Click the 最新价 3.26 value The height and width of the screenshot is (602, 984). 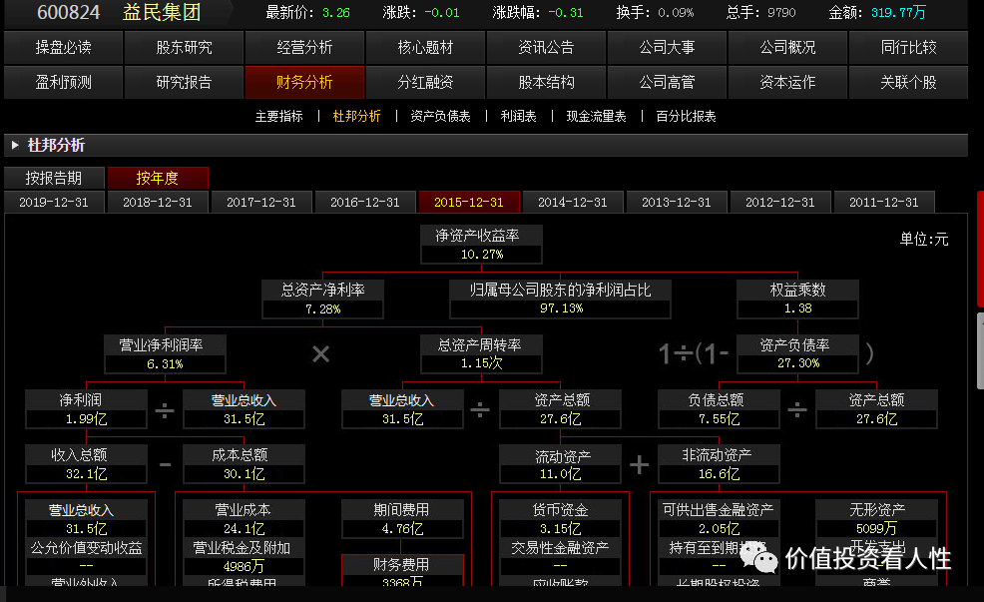[x=335, y=13]
